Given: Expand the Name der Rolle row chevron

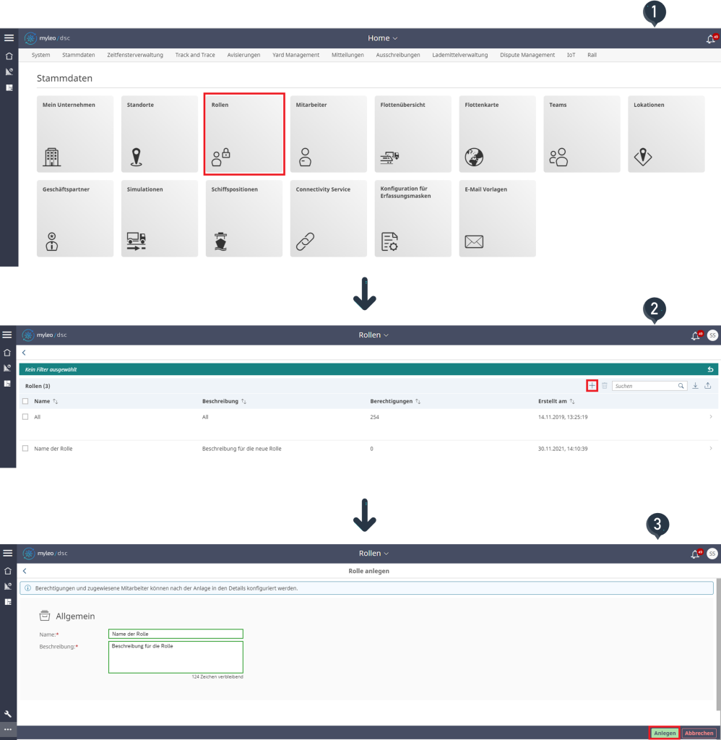Looking at the screenshot, I should pyautogui.click(x=711, y=448).
